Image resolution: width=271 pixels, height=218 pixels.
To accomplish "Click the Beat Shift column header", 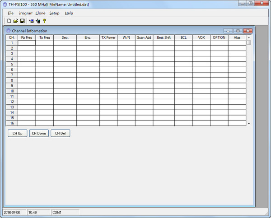I will [x=164, y=37].
